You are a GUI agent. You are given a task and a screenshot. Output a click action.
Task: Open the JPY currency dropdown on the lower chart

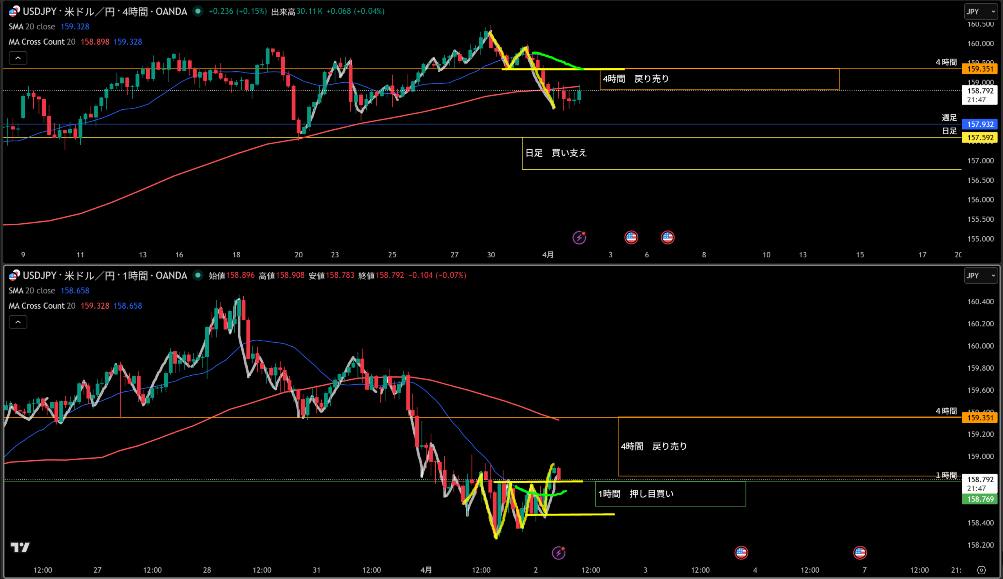[x=980, y=275]
